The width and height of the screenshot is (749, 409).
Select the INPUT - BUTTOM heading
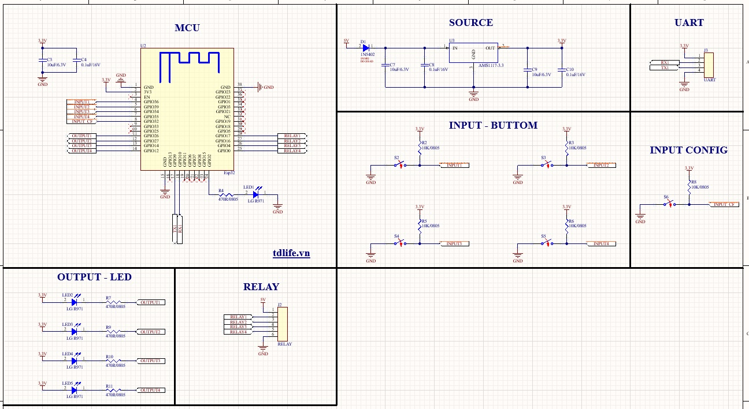coord(493,125)
